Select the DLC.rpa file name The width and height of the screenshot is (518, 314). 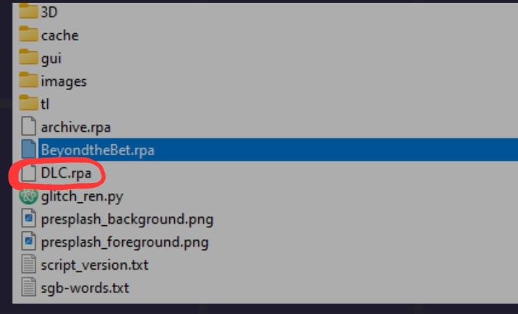click(66, 173)
